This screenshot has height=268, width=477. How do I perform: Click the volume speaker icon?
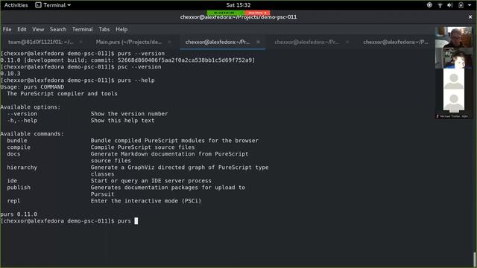450,5
